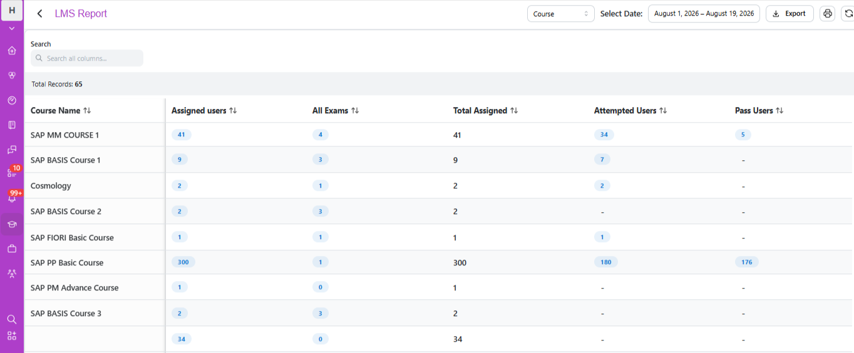
Task: Open the date range August 1–19, 2026
Action: 704,14
